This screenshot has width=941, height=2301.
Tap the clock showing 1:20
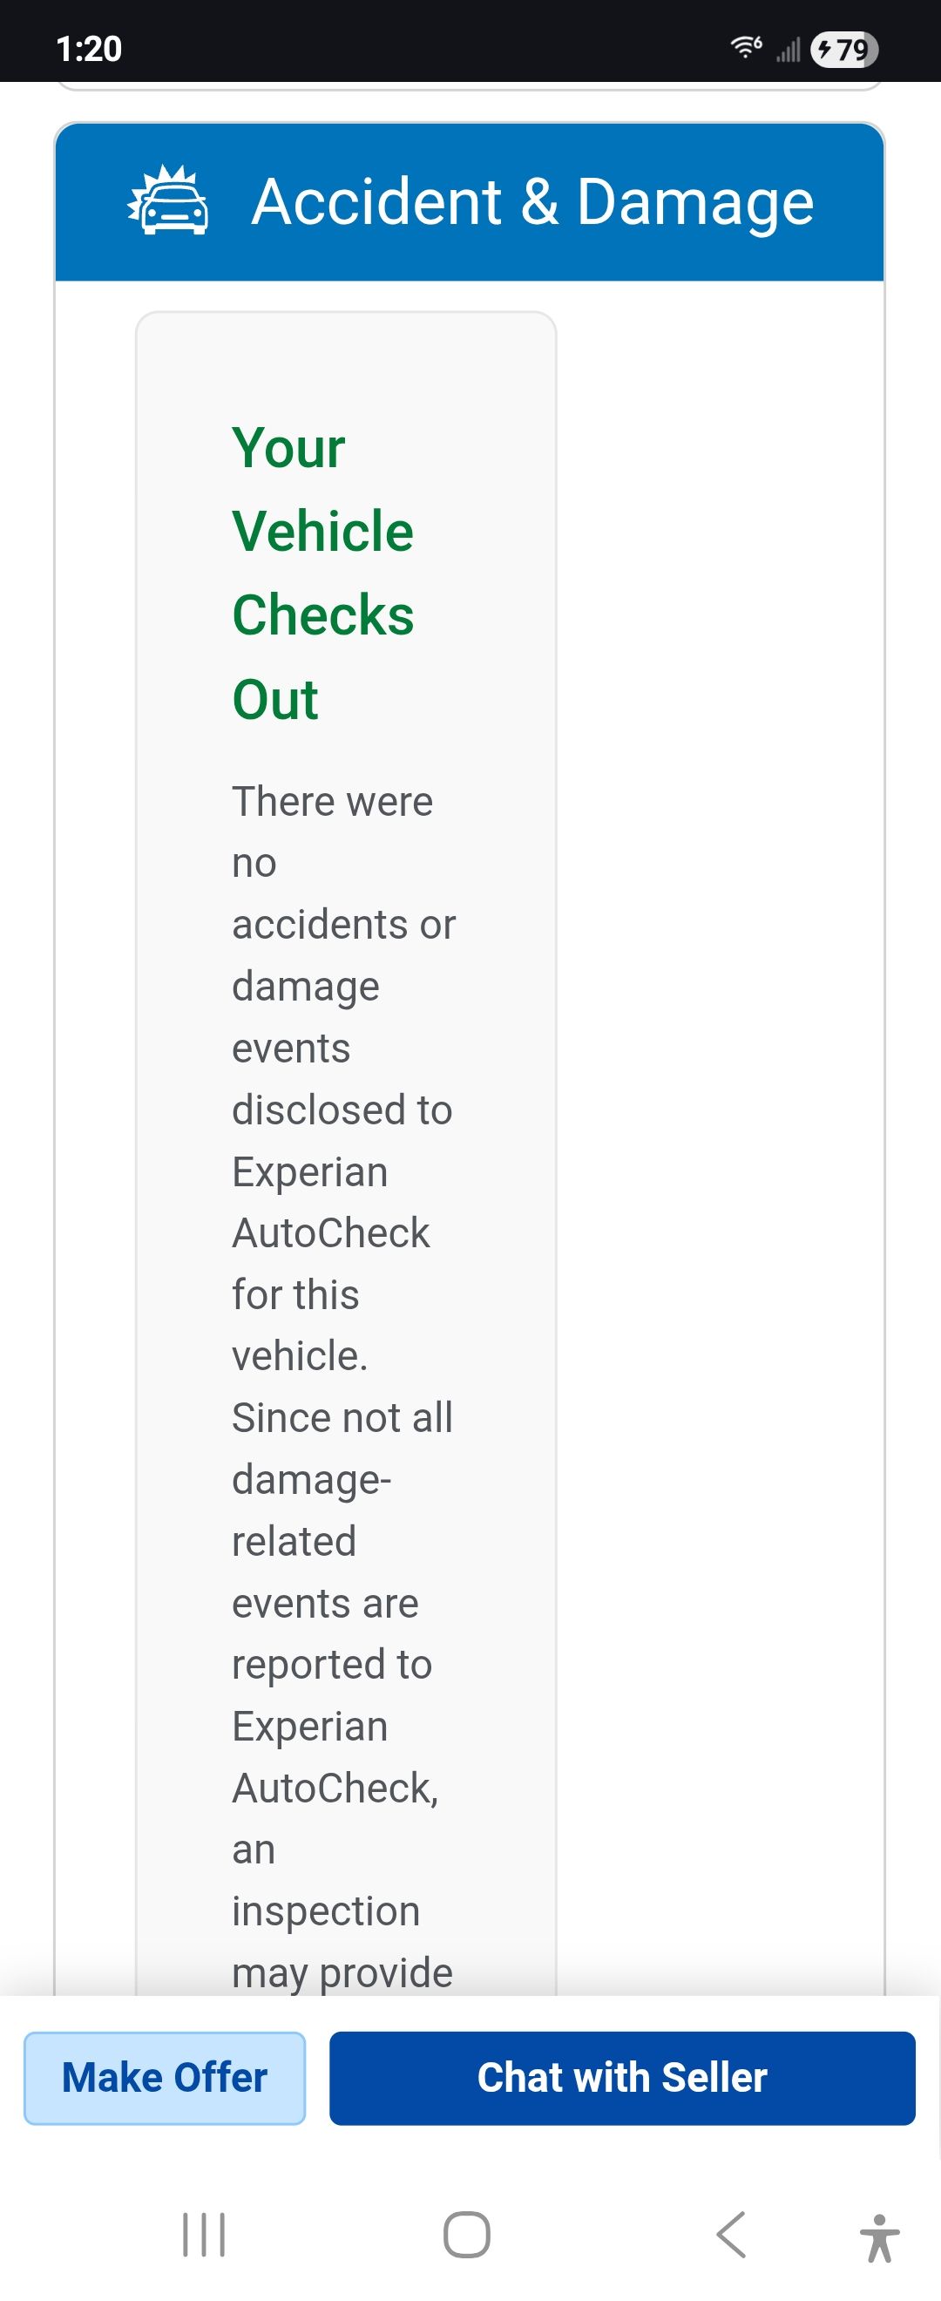(88, 48)
